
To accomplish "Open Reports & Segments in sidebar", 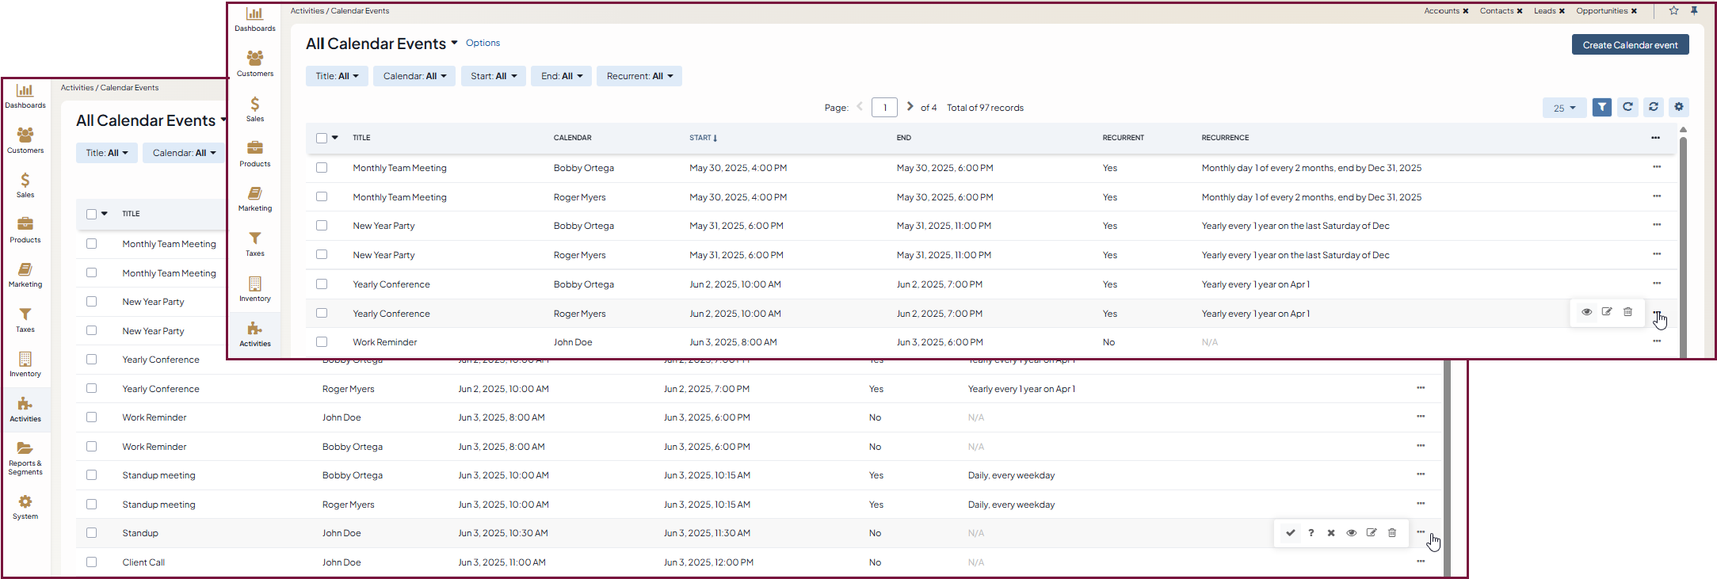I will tap(25, 457).
